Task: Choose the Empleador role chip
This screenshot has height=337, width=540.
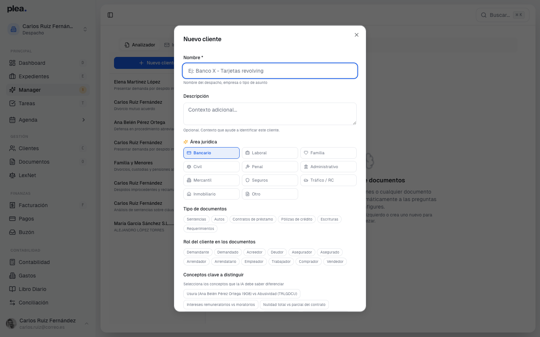Action: point(254,262)
